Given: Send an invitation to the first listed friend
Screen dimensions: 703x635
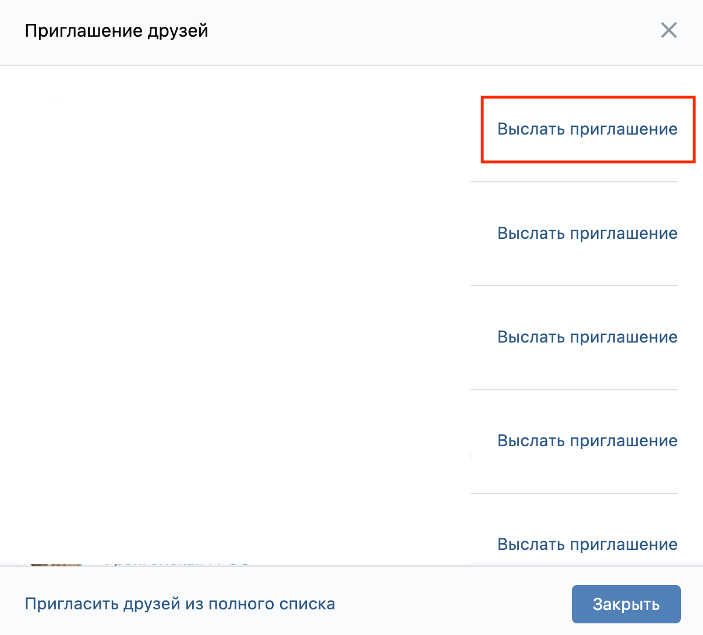Looking at the screenshot, I should click(x=587, y=129).
